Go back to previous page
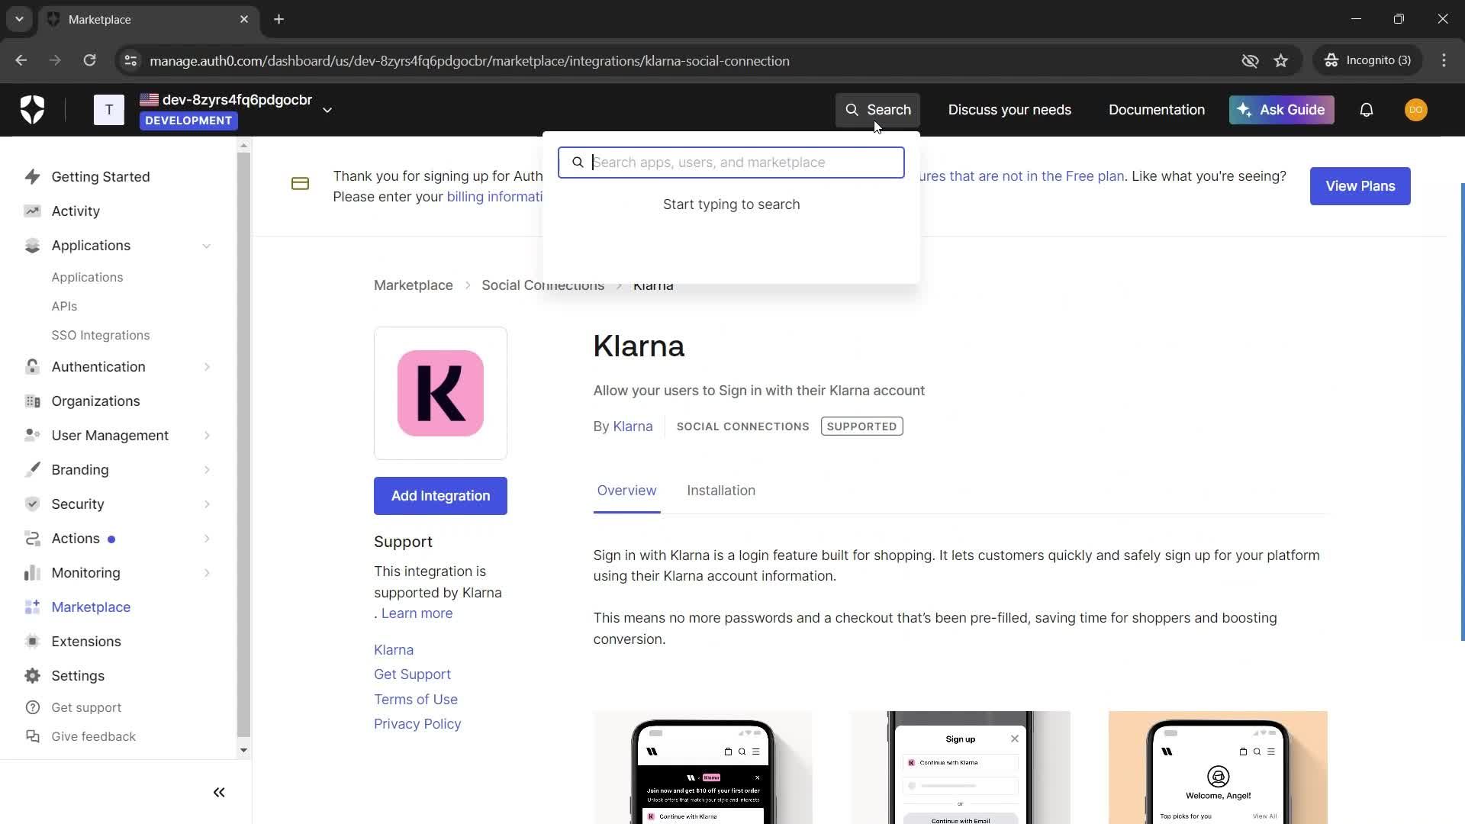 coord(21,60)
